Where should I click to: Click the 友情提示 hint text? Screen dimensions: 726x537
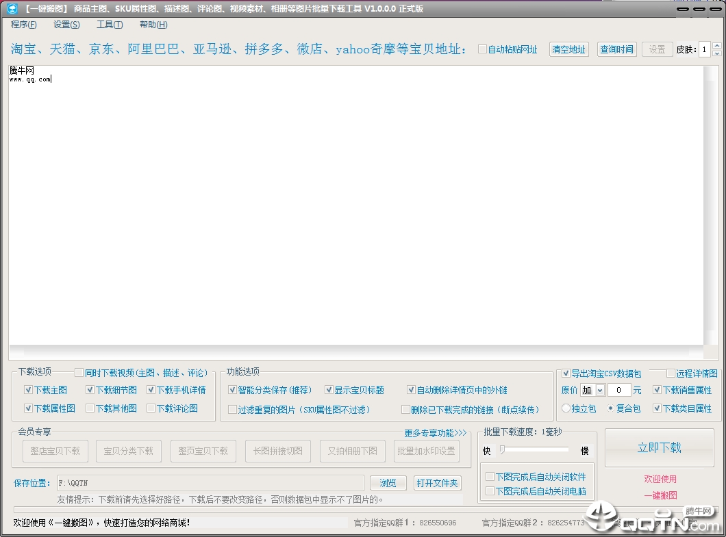pos(221,499)
